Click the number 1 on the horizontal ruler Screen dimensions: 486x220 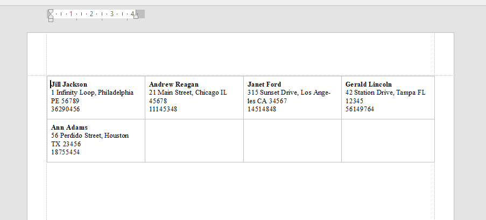coord(71,13)
